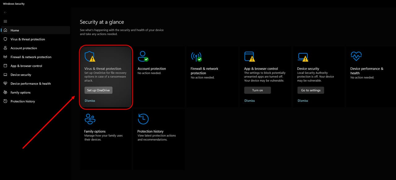Click the Set up OneDrive button
This screenshot has height=180, width=396.
tap(98, 90)
